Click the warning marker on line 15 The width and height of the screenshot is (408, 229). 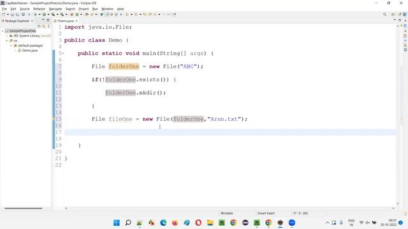tap(54, 119)
